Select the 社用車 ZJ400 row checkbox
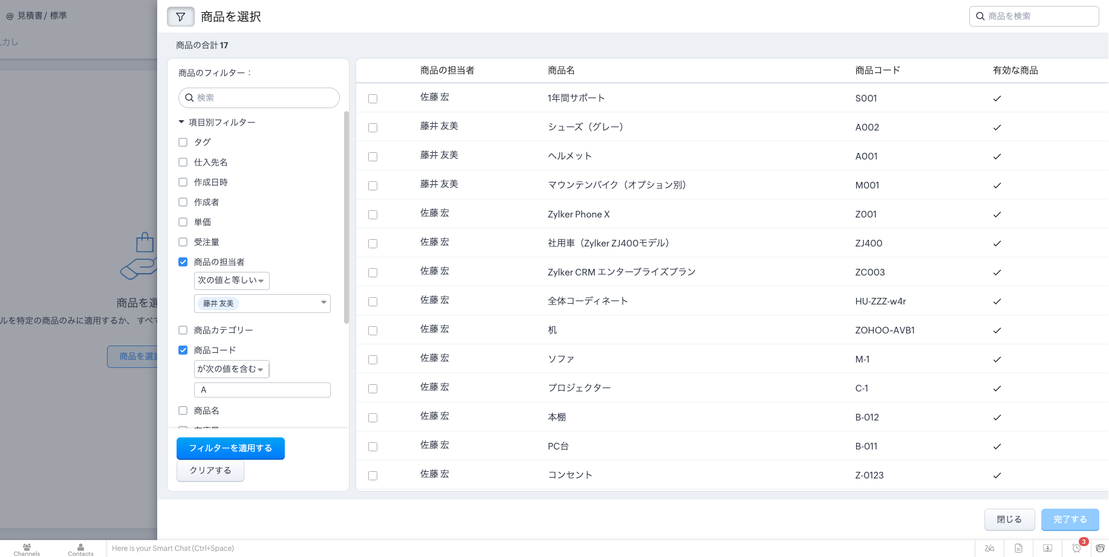Image resolution: width=1109 pixels, height=557 pixels. (x=373, y=243)
